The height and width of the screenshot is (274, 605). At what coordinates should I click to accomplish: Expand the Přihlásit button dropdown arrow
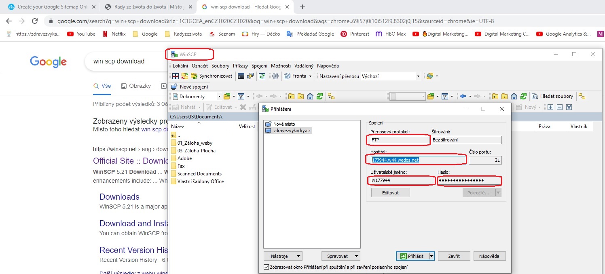click(x=432, y=256)
